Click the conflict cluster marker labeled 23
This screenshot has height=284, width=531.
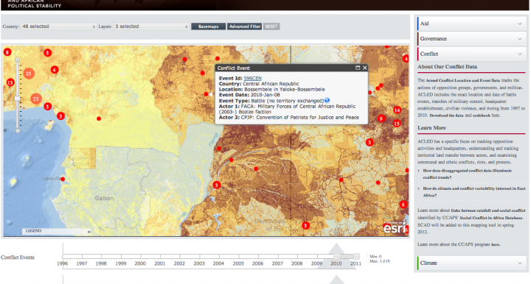pos(36,99)
